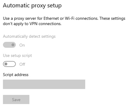
Task: Click the word Ethernet in the description
Action: (51, 19)
